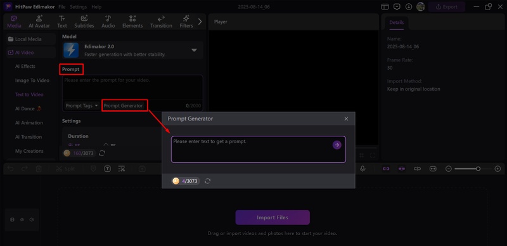Open My Creations section
Screen dimensions: 507x246
point(29,151)
